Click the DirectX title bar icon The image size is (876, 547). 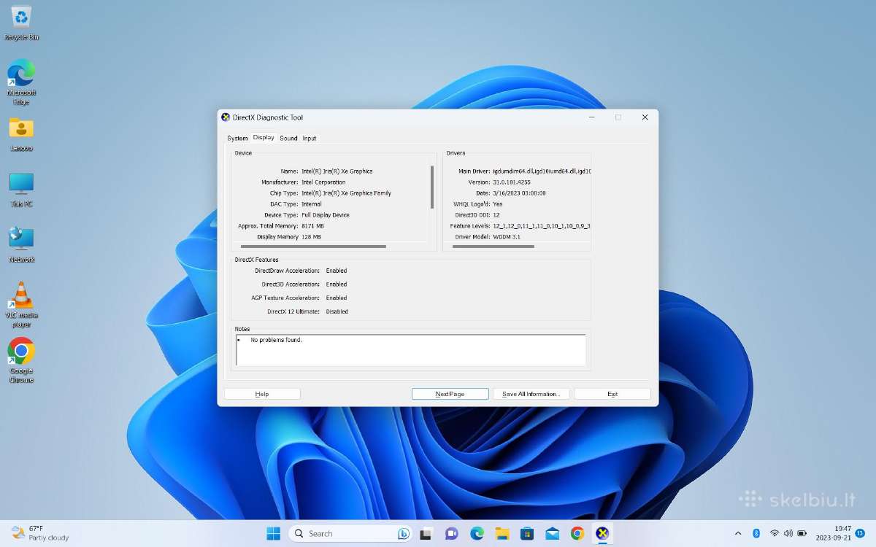[x=226, y=117]
